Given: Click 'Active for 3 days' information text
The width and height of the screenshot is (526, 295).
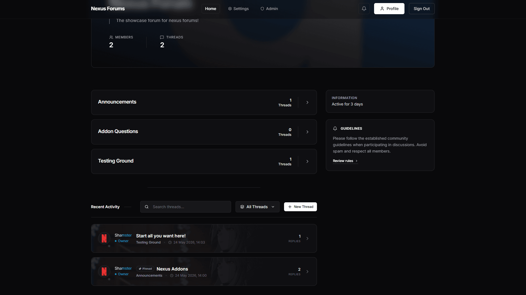Looking at the screenshot, I should tap(347, 104).
